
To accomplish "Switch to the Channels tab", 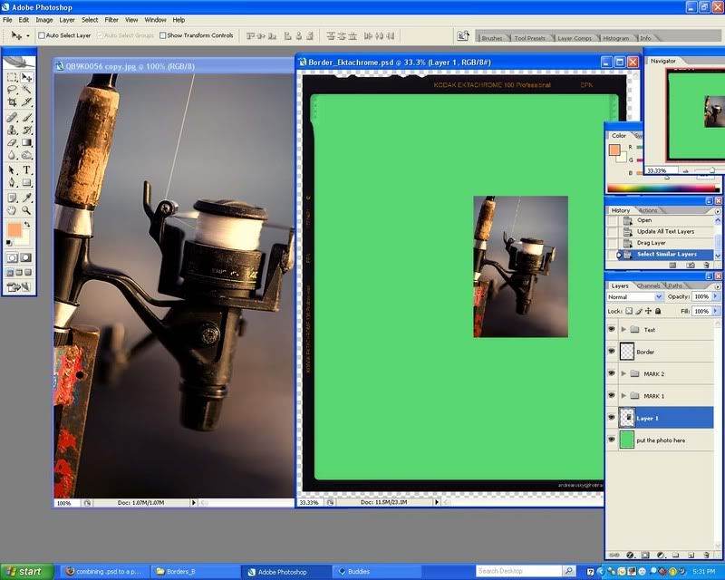I will point(648,285).
